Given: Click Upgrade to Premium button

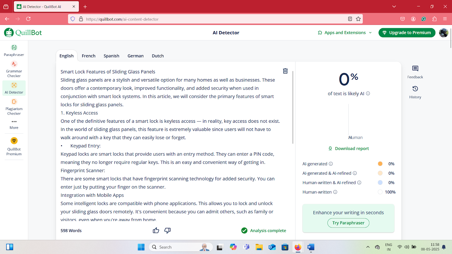Looking at the screenshot, I should click(407, 33).
